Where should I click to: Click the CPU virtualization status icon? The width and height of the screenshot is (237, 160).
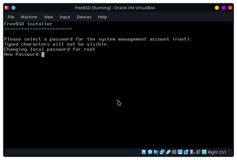point(192,152)
